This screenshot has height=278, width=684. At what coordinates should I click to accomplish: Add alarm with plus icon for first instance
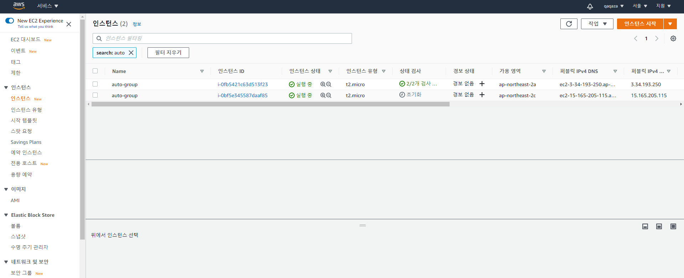[x=482, y=84]
